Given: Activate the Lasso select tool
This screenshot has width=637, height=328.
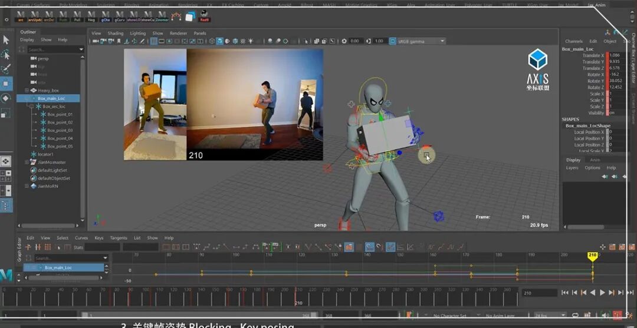Looking at the screenshot, I should pos(6,55).
